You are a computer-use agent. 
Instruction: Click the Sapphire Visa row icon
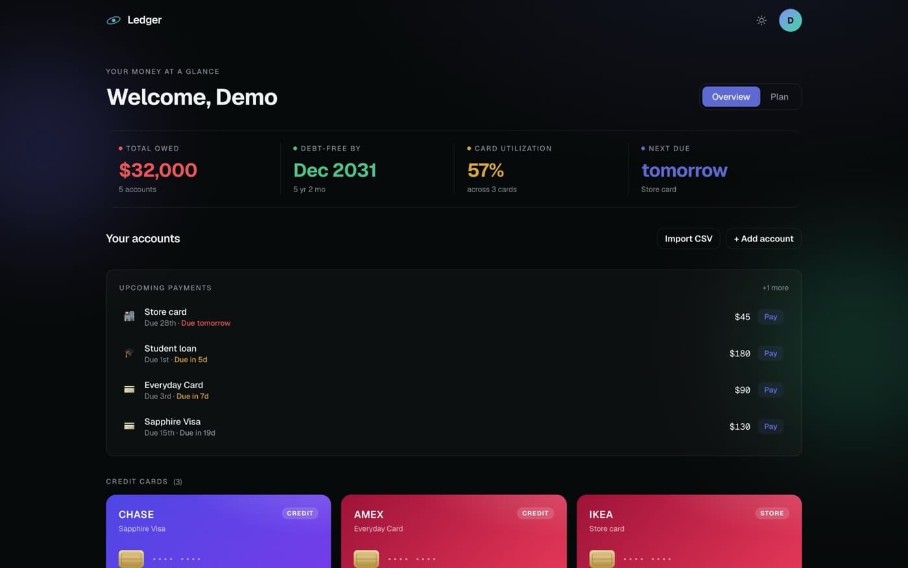click(x=129, y=426)
